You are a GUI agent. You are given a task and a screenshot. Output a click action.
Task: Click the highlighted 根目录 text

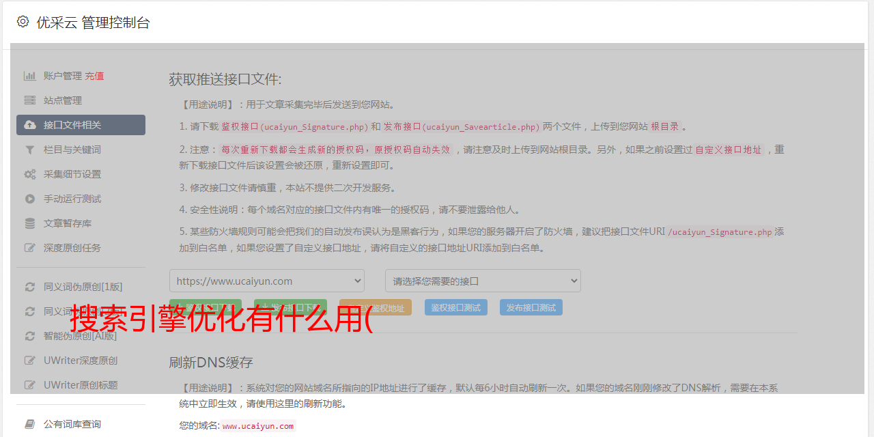665,126
